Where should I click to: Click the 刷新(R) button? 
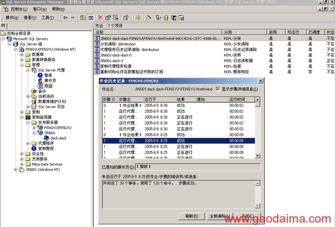pos(192,216)
